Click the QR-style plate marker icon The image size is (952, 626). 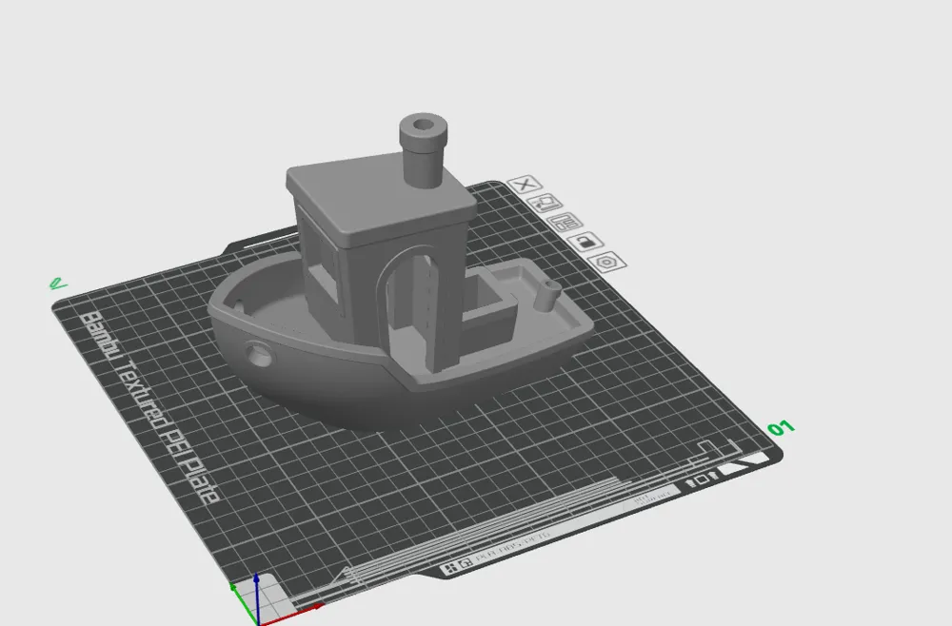coord(464,563)
